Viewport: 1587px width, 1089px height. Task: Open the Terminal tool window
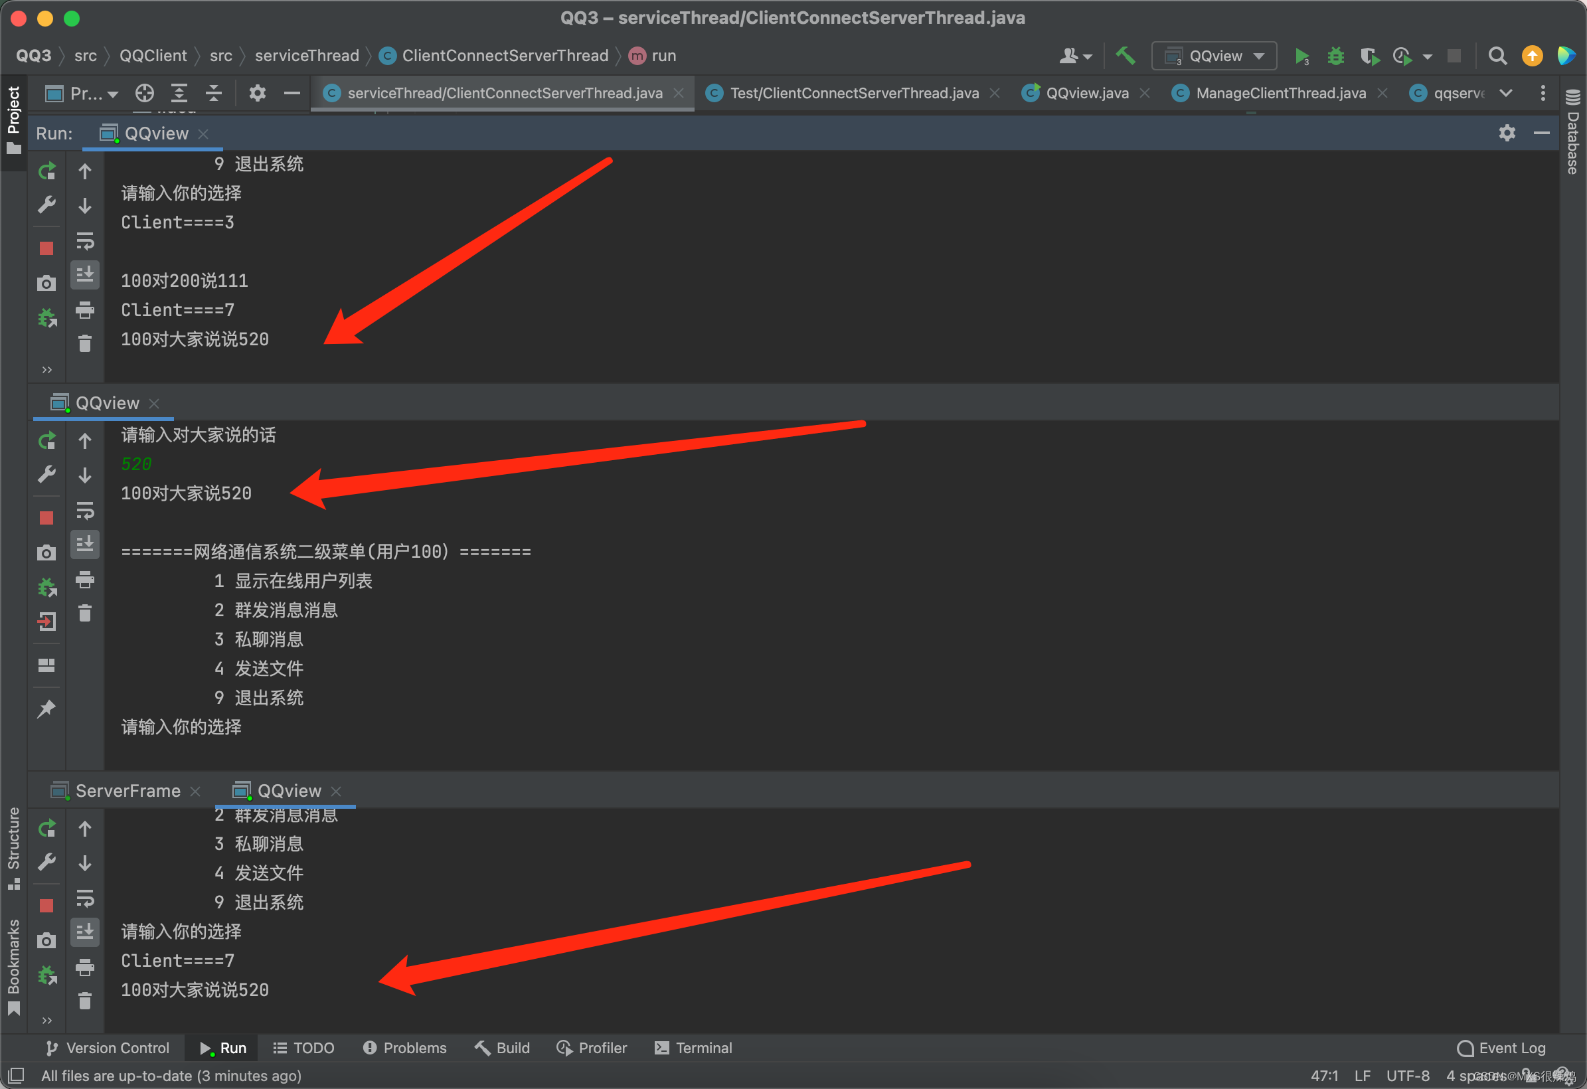693,1047
